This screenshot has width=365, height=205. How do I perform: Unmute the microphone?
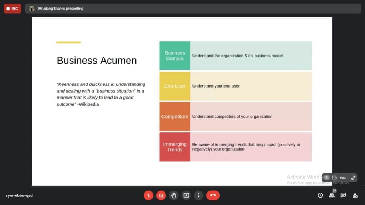(148, 195)
